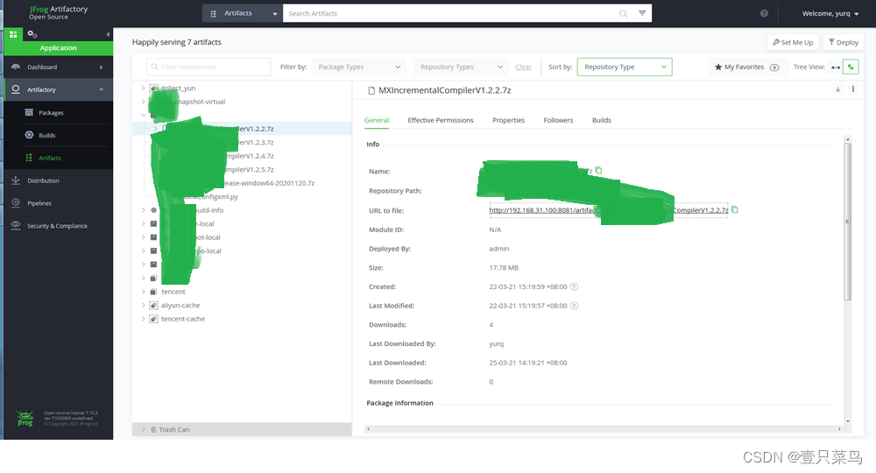Open the Administration gears icon
The height and width of the screenshot is (473, 876).
[32, 34]
